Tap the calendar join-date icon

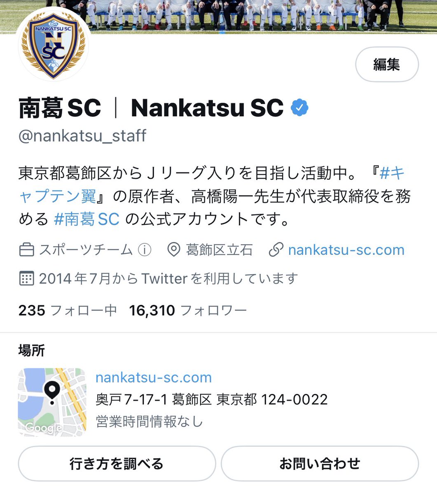pyautogui.click(x=27, y=278)
